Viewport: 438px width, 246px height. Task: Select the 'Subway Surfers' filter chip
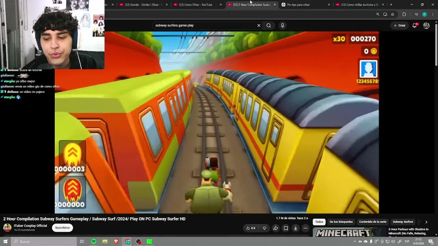pyautogui.click(x=403, y=222)
